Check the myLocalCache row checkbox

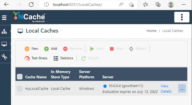point(20,88)
